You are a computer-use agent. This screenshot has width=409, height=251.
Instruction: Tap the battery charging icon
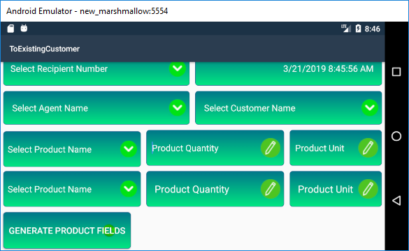click(x=359, y=29)
